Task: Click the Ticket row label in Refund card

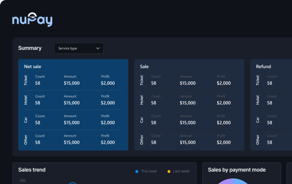Action: point(258,80)
